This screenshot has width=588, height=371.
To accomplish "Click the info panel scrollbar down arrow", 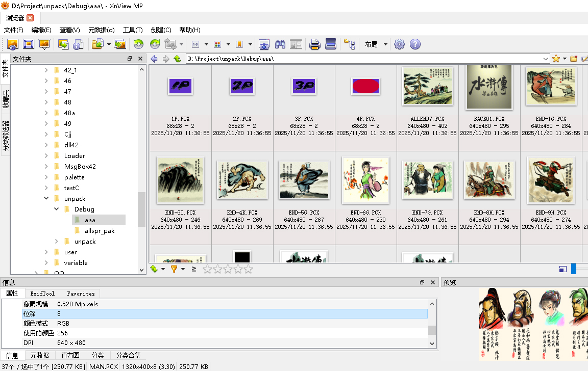I will pos(432,343).
